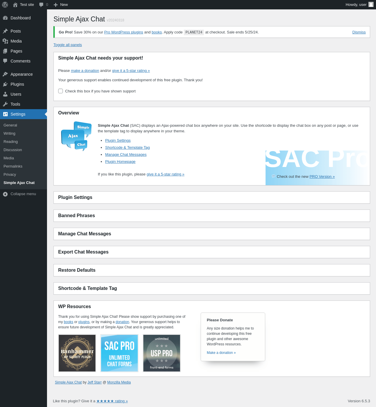The image size is (376, 407).
Task: Expand the Export Chat Messages panel
Action: click(212, 252)
